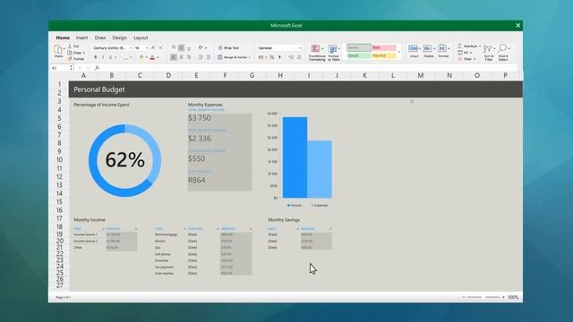The height and width of the screenshot is (322, 573).
Task: Switch to the Design tab
Action: tap(119, 38)
